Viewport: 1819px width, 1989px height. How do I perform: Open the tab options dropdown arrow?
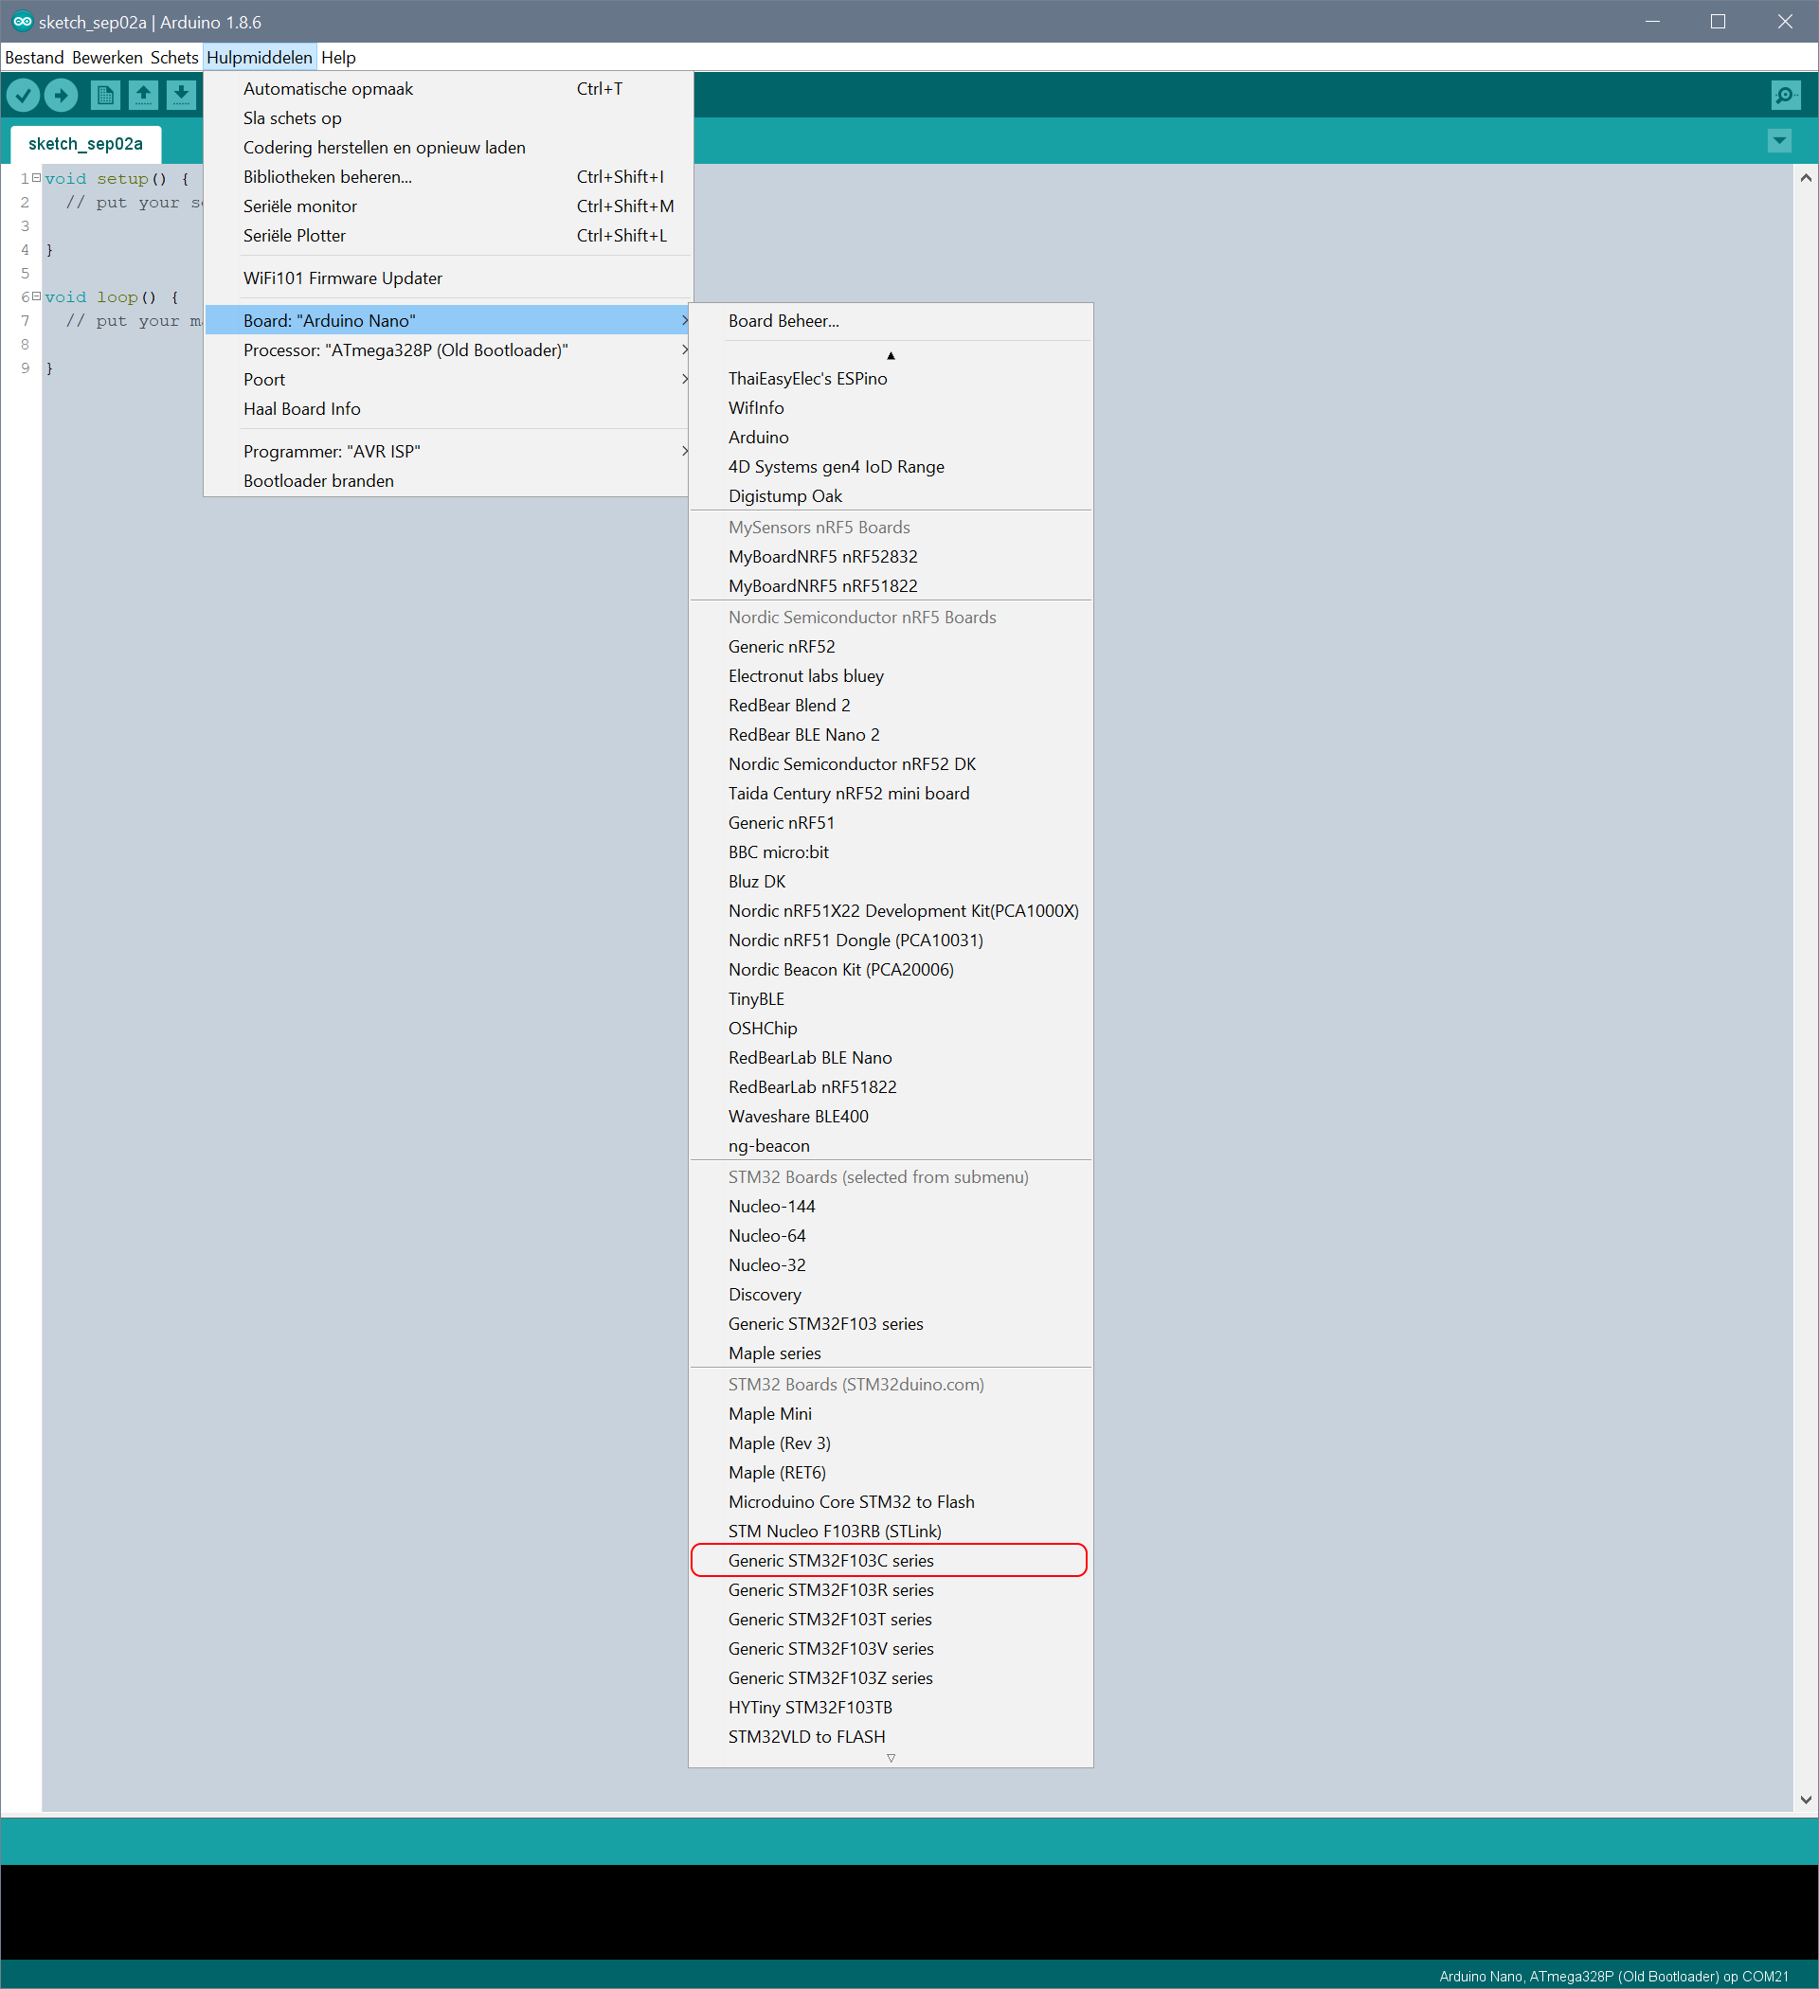[x=1778, y=141]
